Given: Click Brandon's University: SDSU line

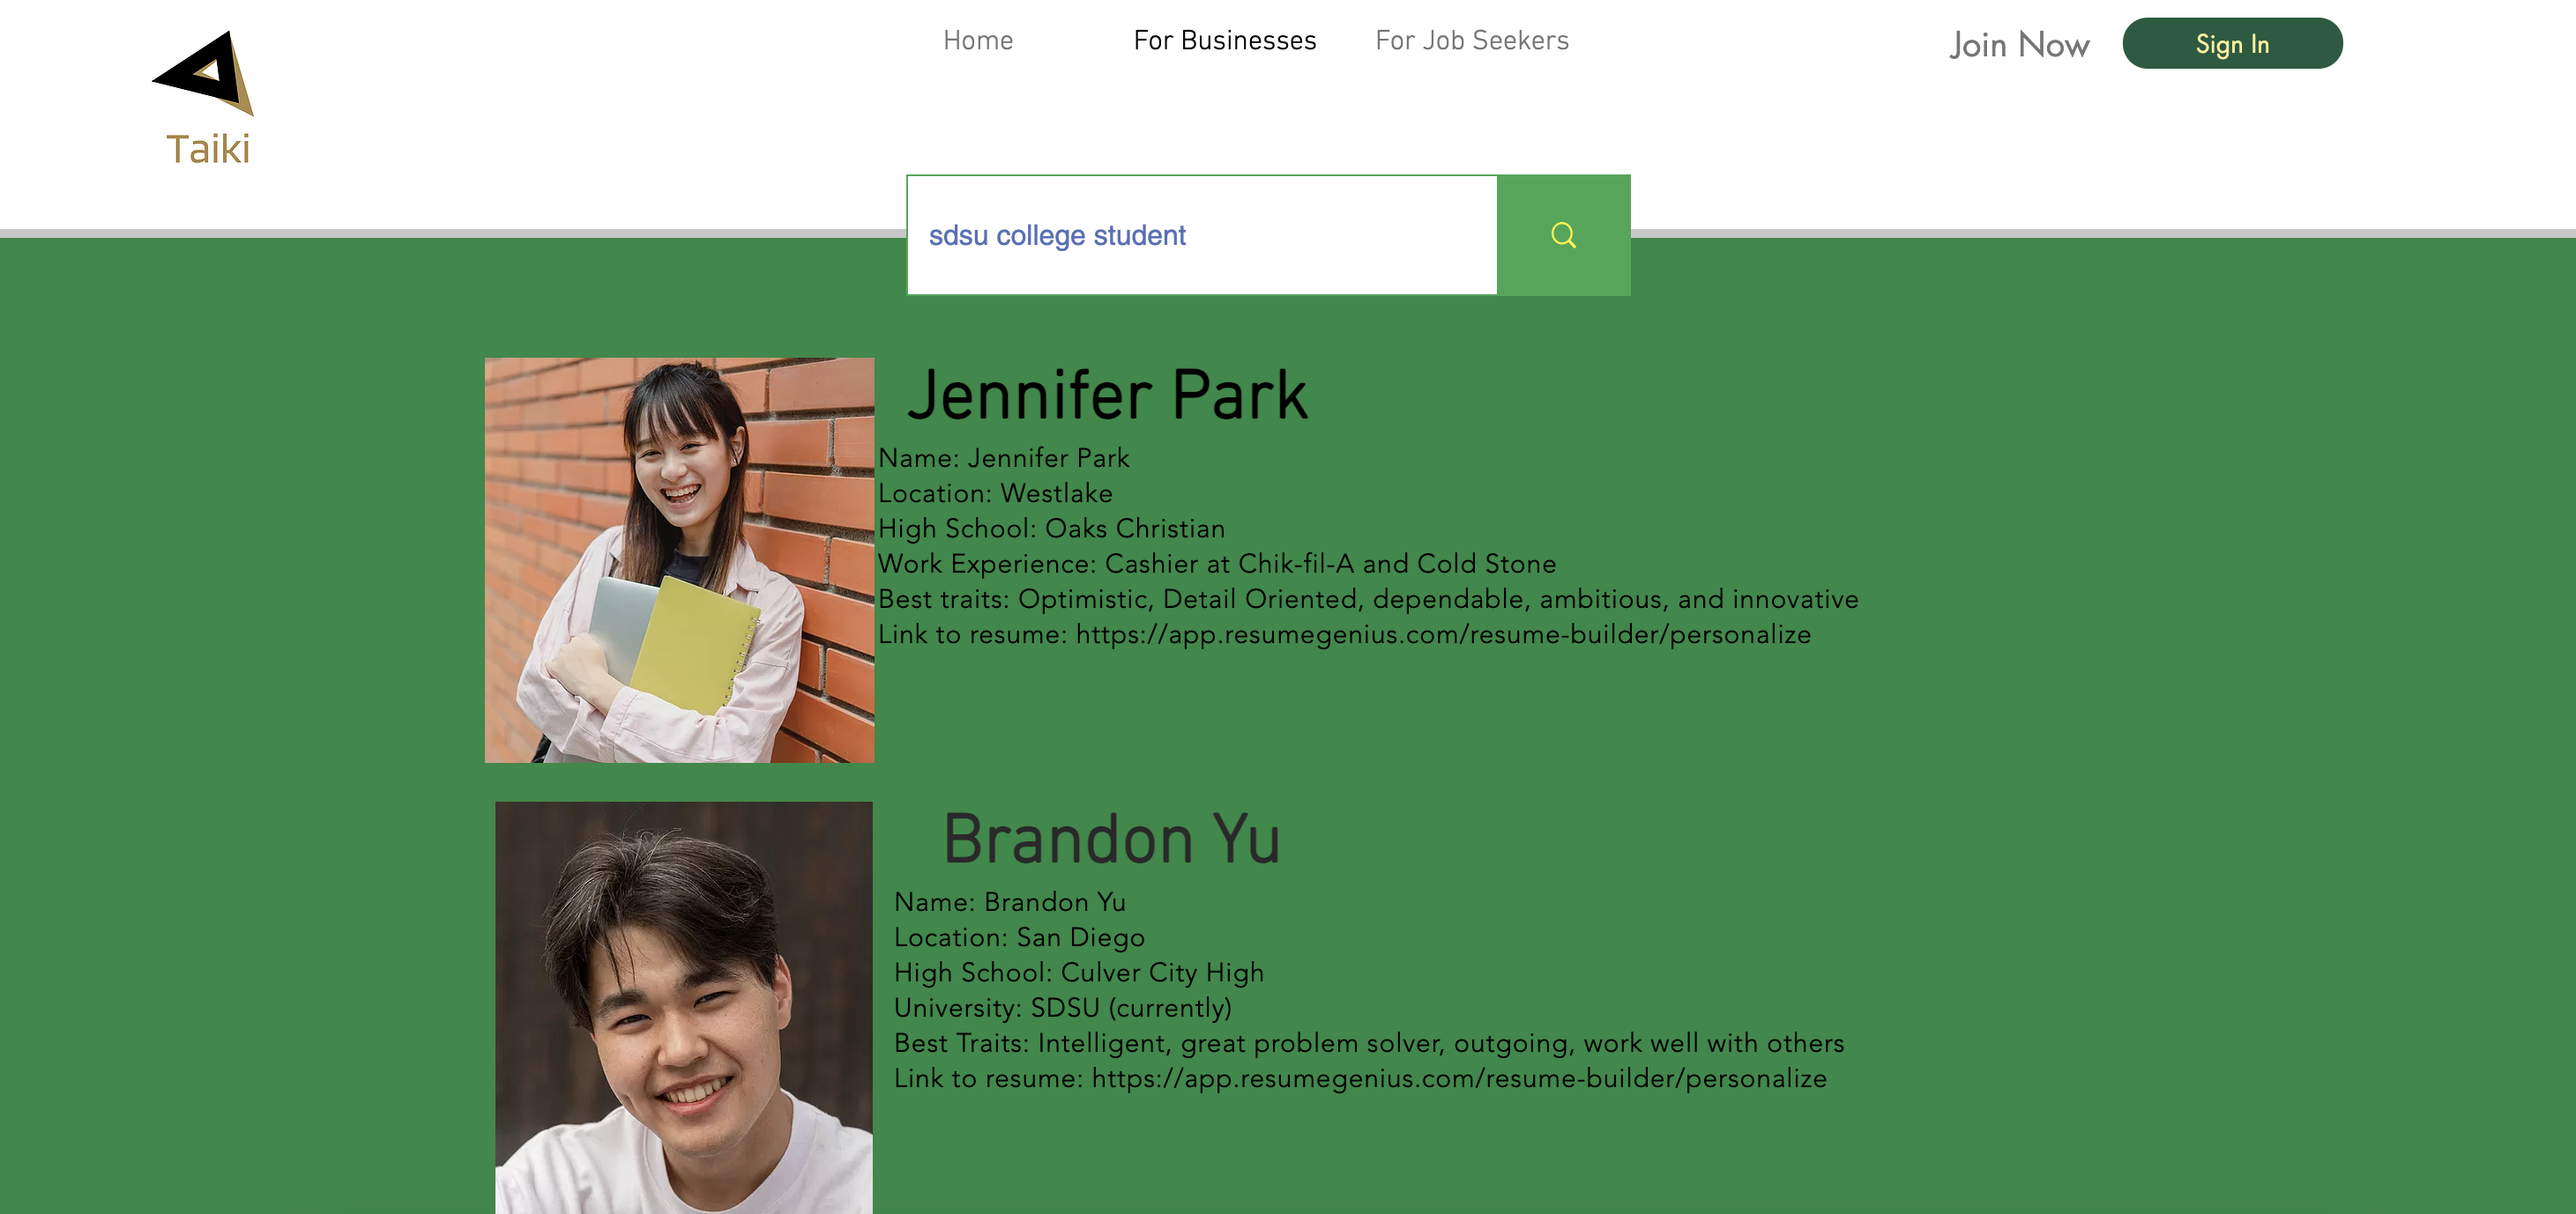Looking at the screenshot, I should pos(1062,1007).
